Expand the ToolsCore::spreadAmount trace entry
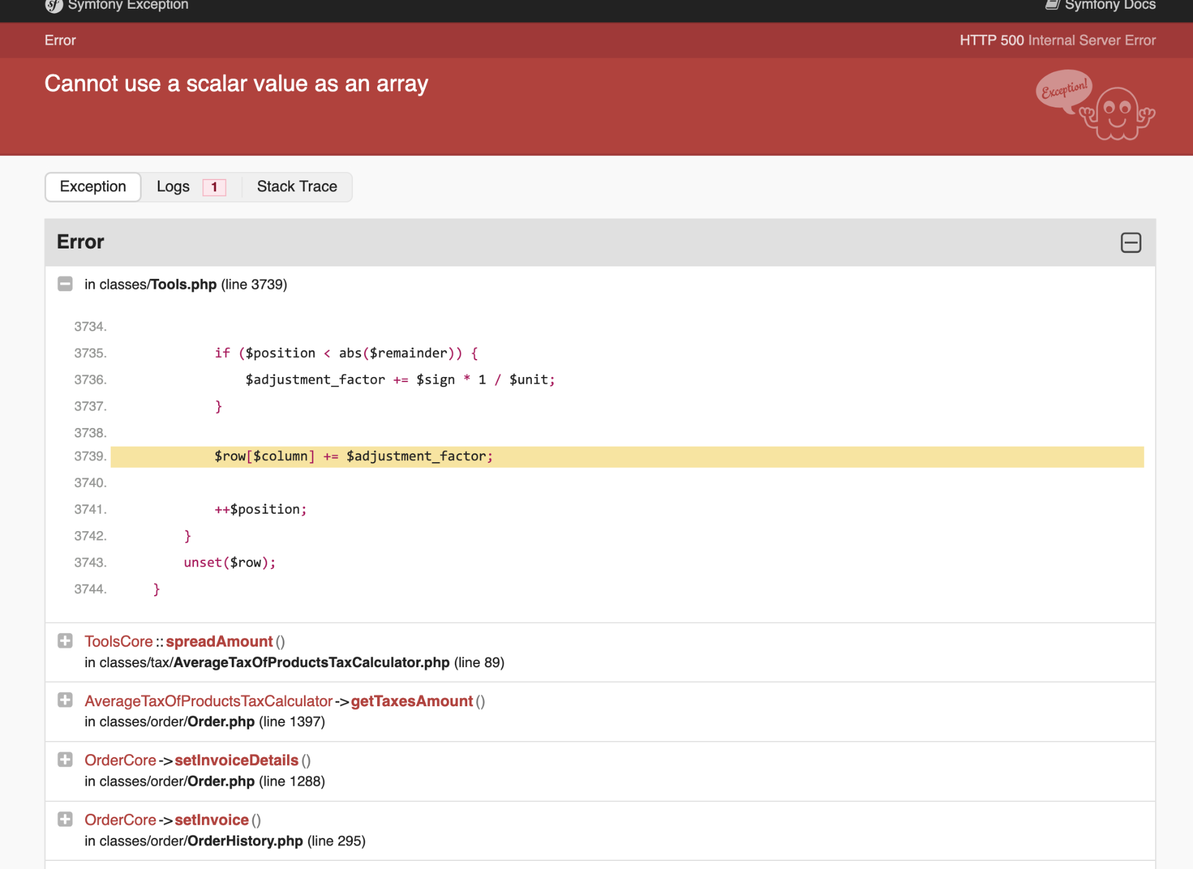The width and height of the screenshot is (1193, 869). coord(65,641)
